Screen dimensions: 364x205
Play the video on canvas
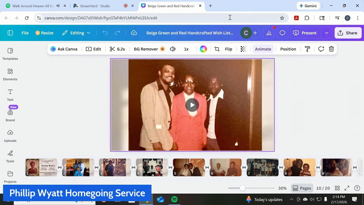click(x=192, y=105)
